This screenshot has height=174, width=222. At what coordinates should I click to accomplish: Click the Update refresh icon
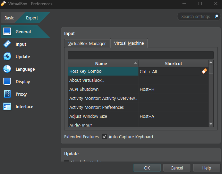(7, 56)
